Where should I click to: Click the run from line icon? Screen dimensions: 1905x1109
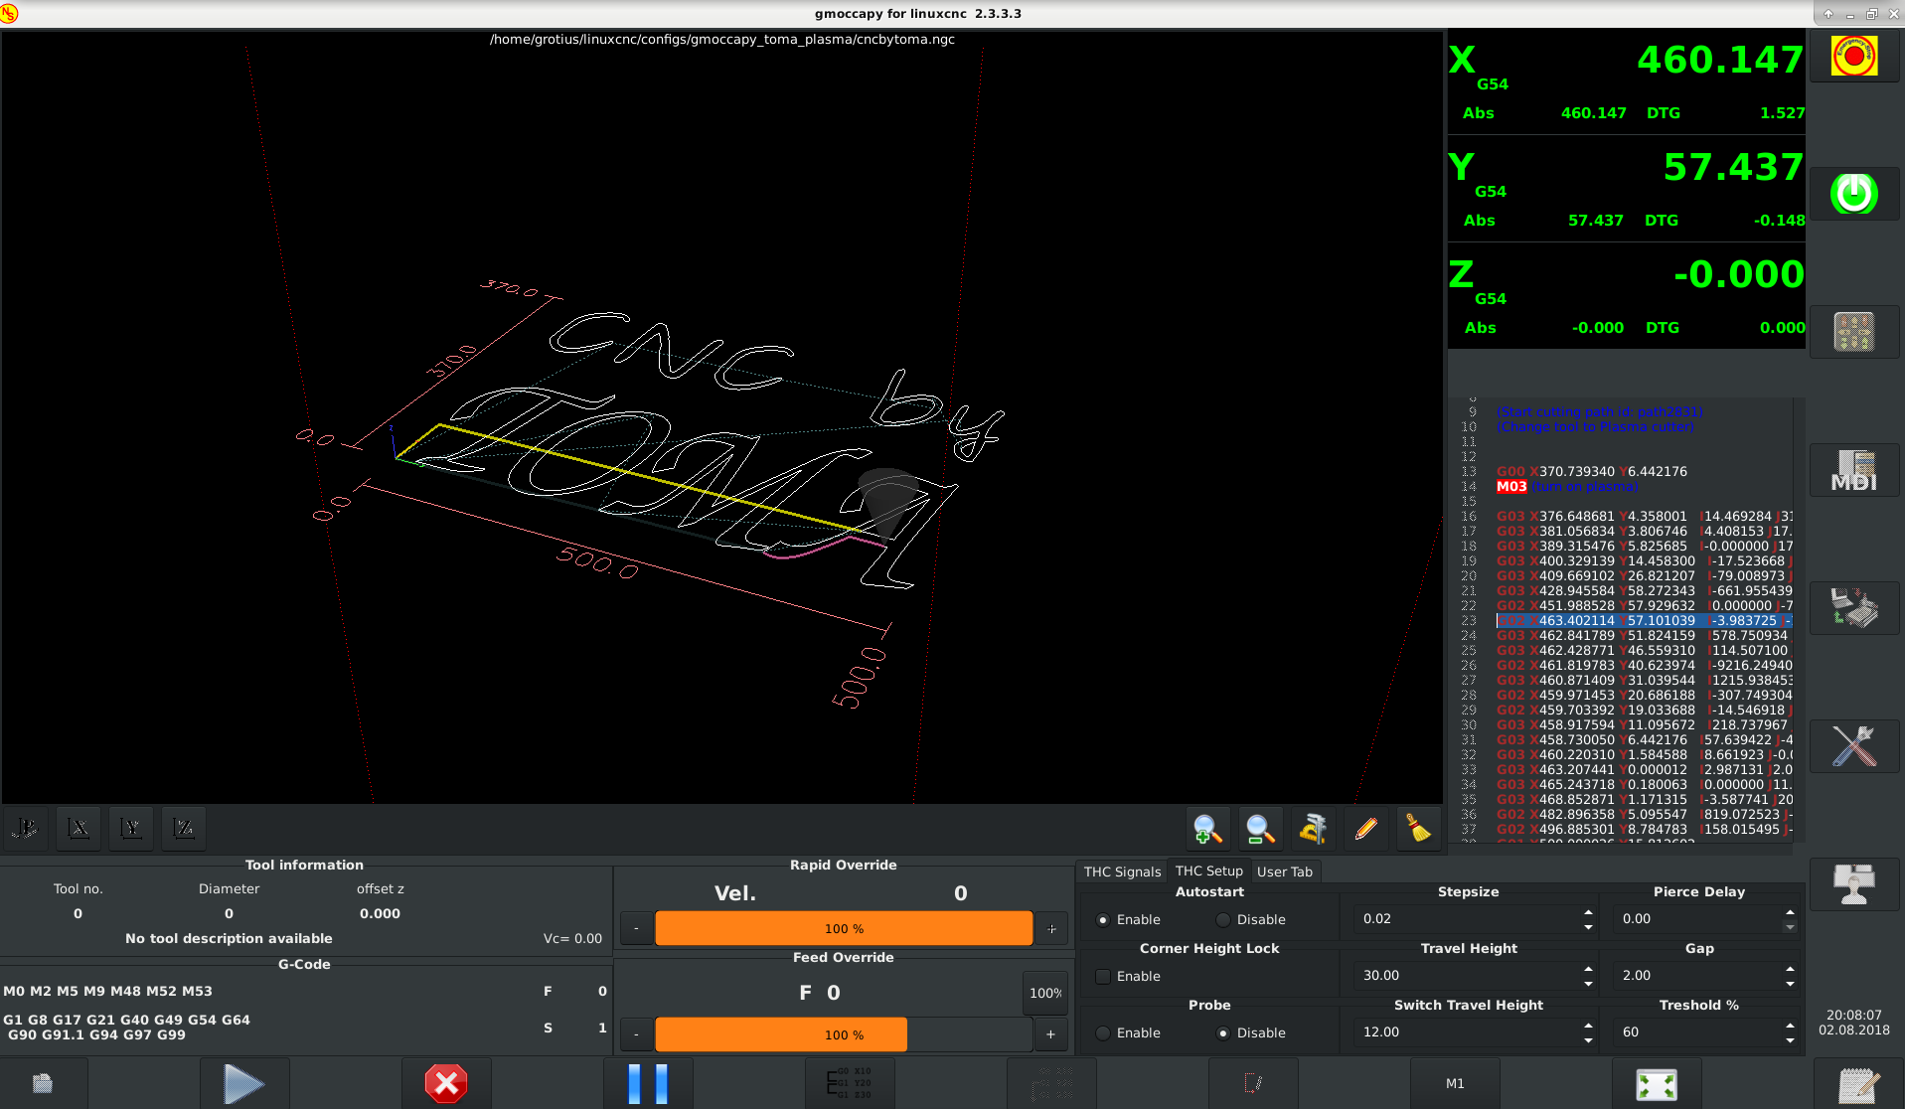click(x=1051, y=1083)
